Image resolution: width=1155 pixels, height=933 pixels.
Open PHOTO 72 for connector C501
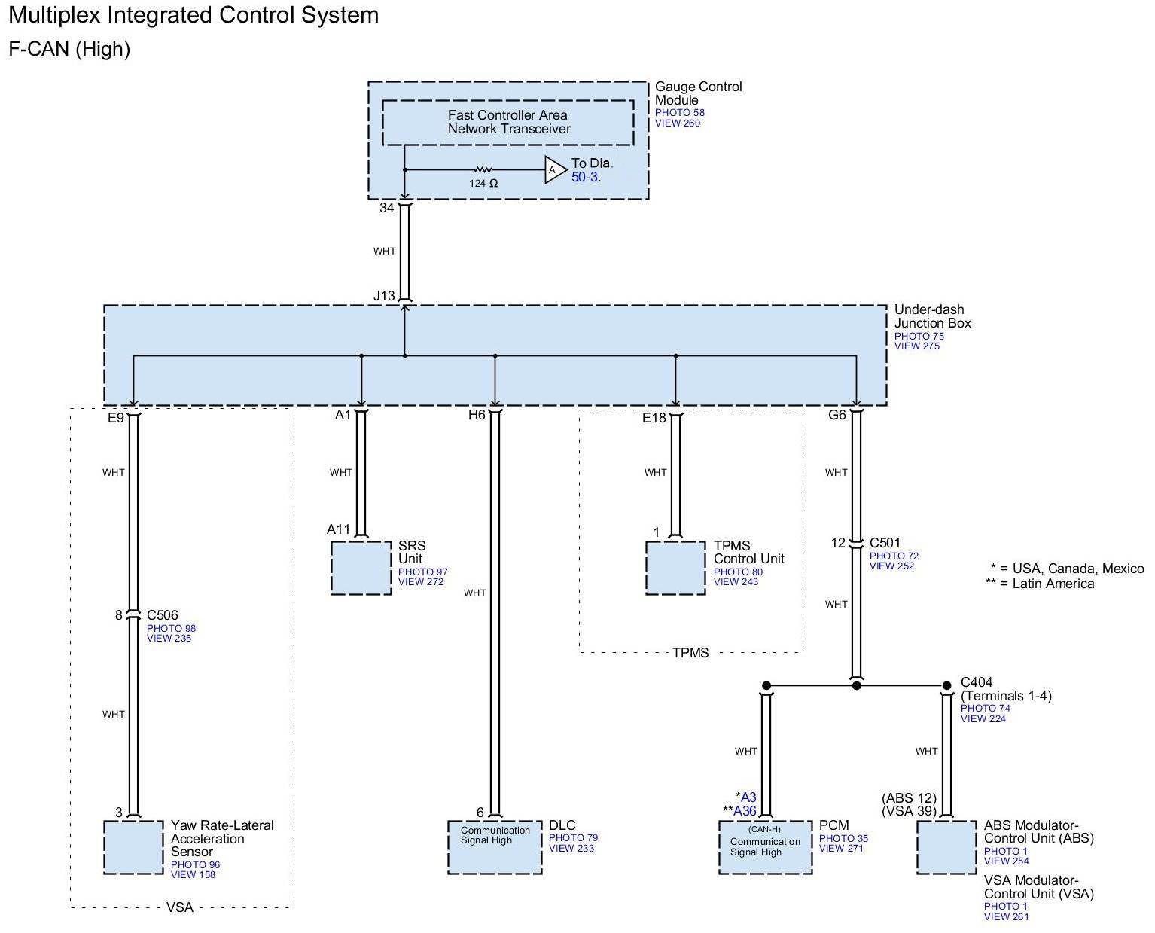[894, 556]
